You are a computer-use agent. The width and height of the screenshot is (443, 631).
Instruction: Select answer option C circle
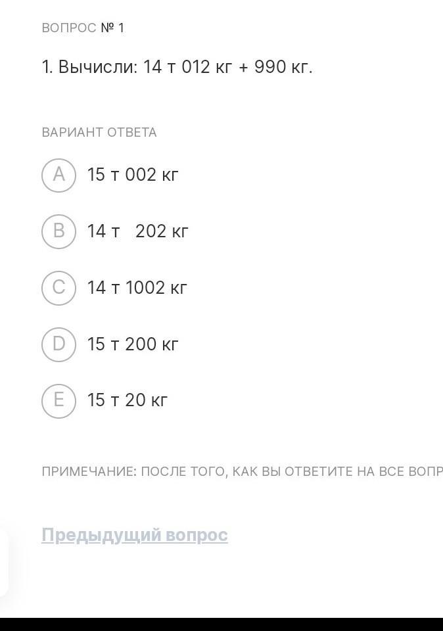click(x=58, y=288)
